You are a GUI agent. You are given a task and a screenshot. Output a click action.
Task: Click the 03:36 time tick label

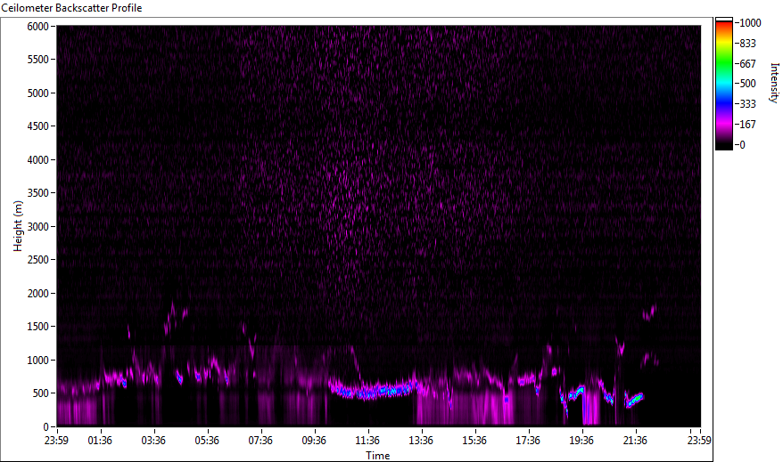pos(153,441)
